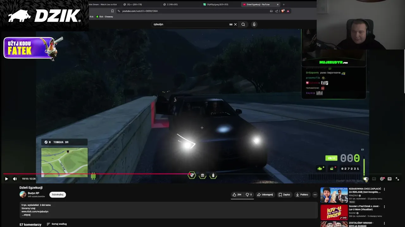Click the Dzień Egzekucji video title
Viewport: 405px width, 227px height.
(x=31, y=188)
